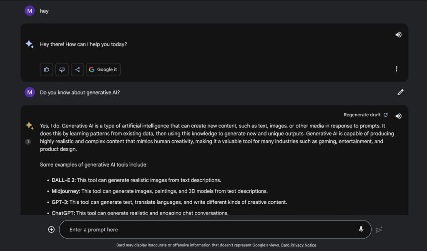Viewport: 427px width, 251px height.
Task: Click the Bard sparkle icon on first response
Action: (x=30, y=44)
